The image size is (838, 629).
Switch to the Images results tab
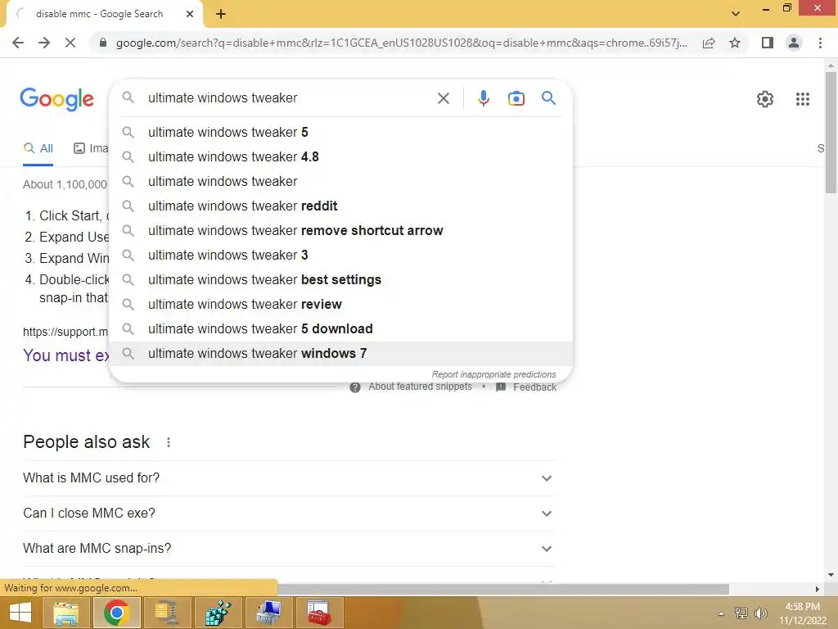pyautogui.click(x=91, y=149)
